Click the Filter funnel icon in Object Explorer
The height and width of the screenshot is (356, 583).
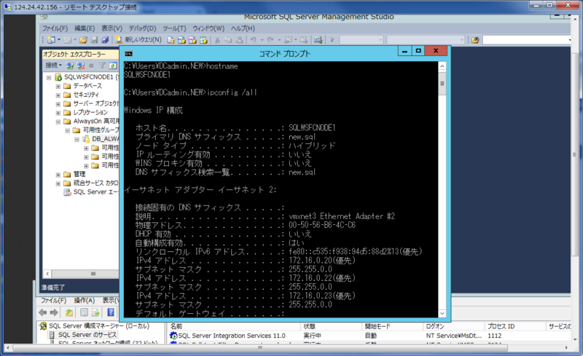(x=101, y=66)
